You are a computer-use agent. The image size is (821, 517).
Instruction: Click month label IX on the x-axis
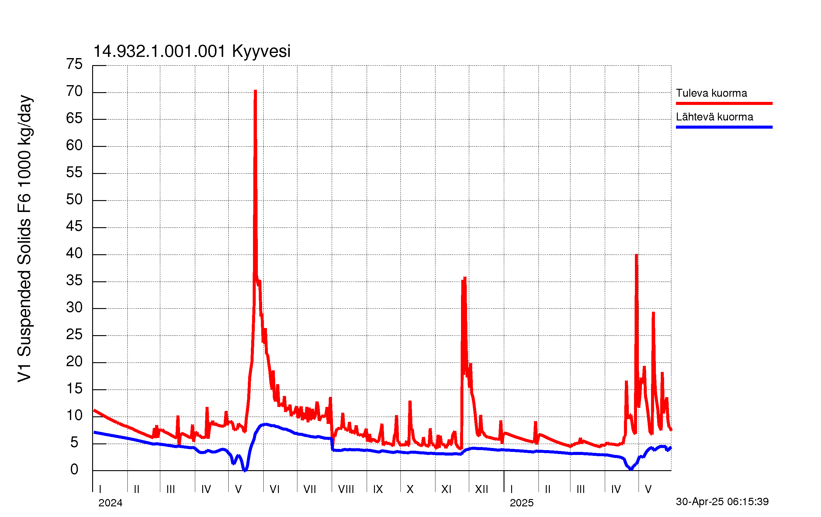point(378,489)
